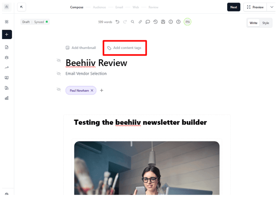Click the Testing the beehiiv newsletter builder heading
The image size is (276, 200).
click(x=140, y=122)
